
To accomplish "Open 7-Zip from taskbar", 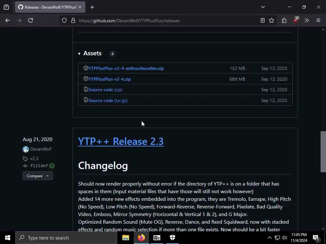I will (157, 238).
